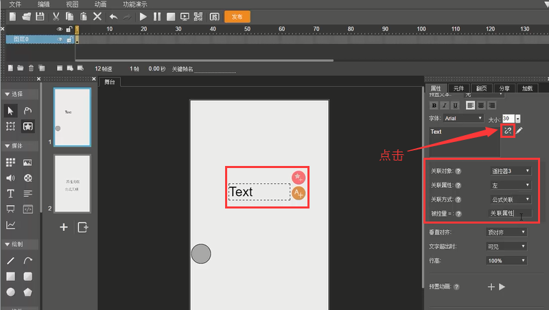Delete selection with the X icon
Viewport: 549px width, 310px height.
coord(97,16)
